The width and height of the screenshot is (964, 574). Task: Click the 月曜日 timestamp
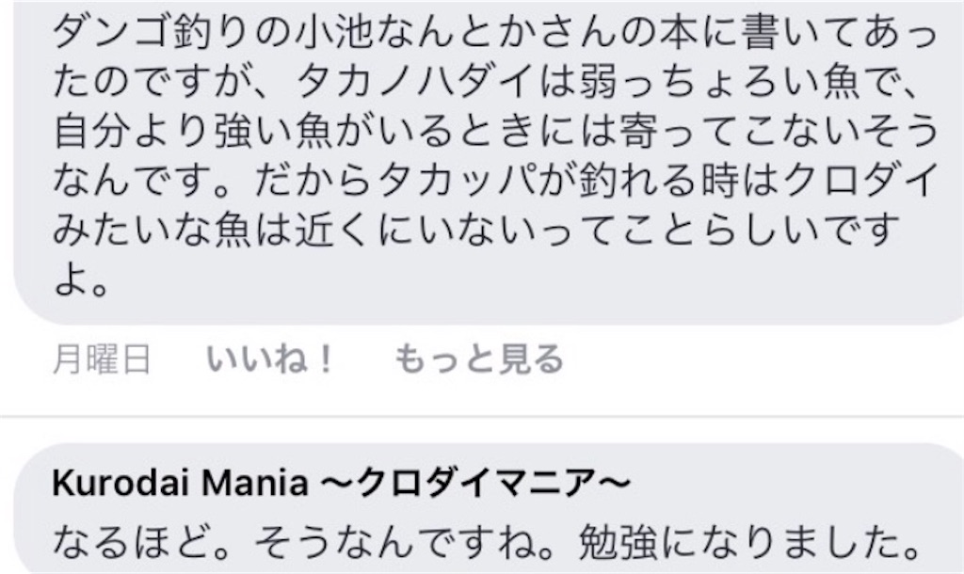[102, 359]
